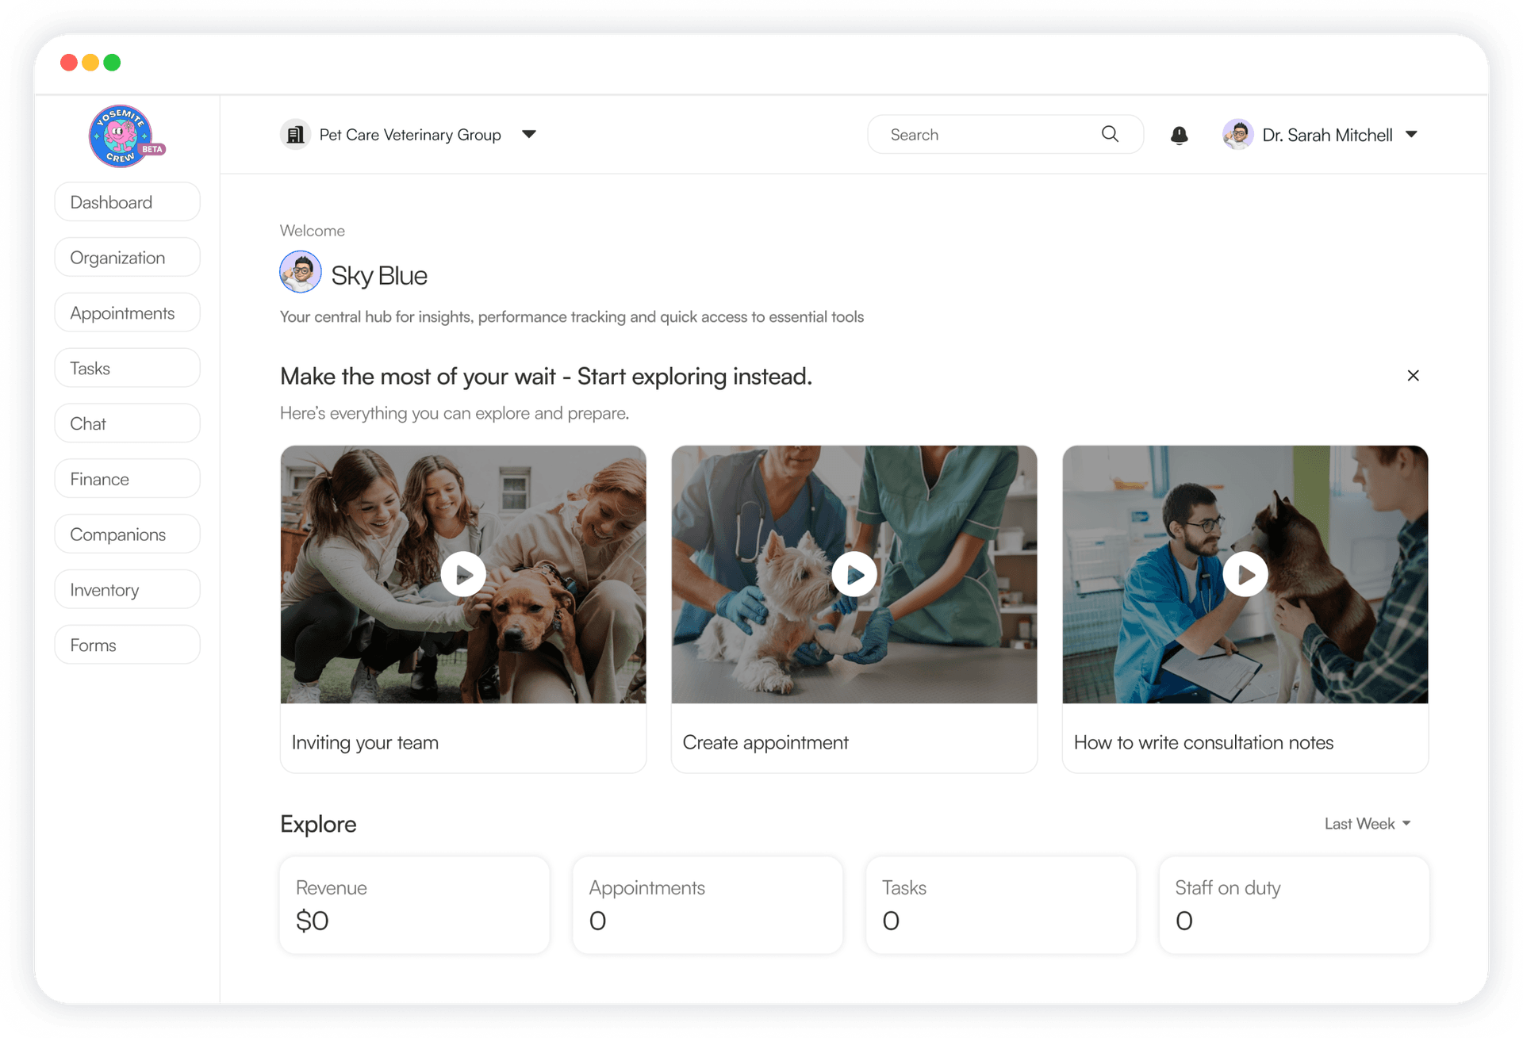
Task: Select Companions from the sidebar
Action: click(x=127, y=534)
